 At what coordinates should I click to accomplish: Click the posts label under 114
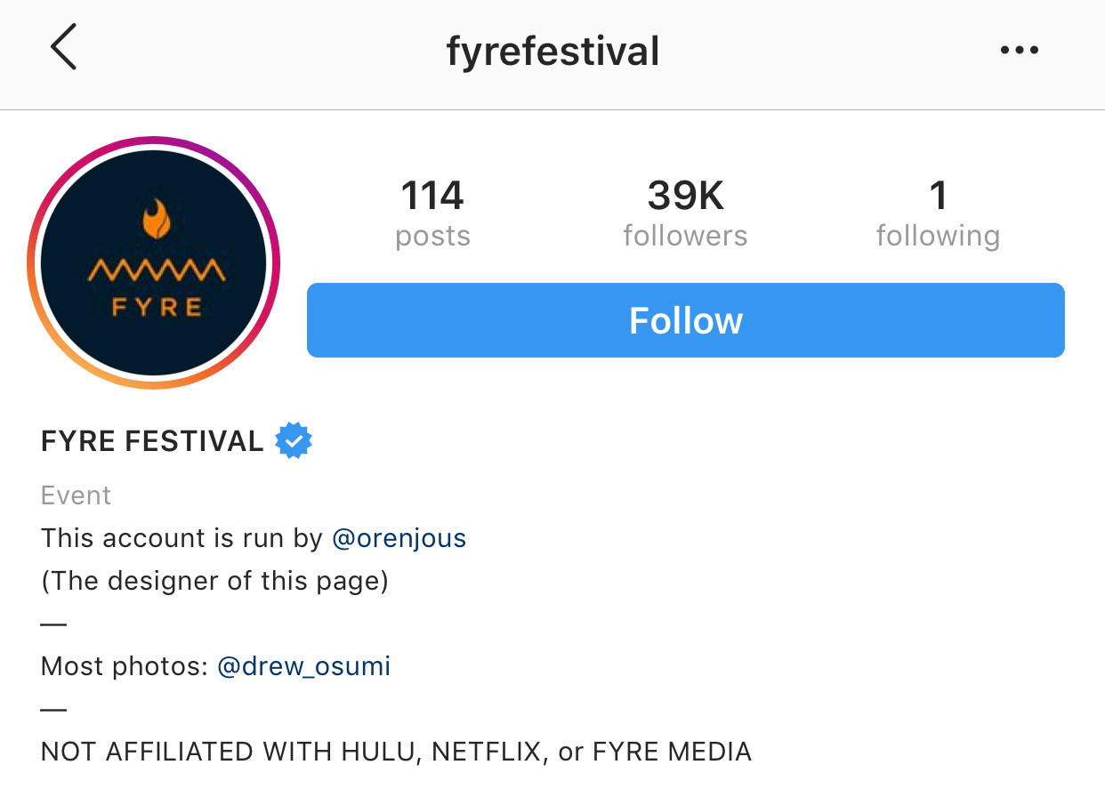click(432, 235)
